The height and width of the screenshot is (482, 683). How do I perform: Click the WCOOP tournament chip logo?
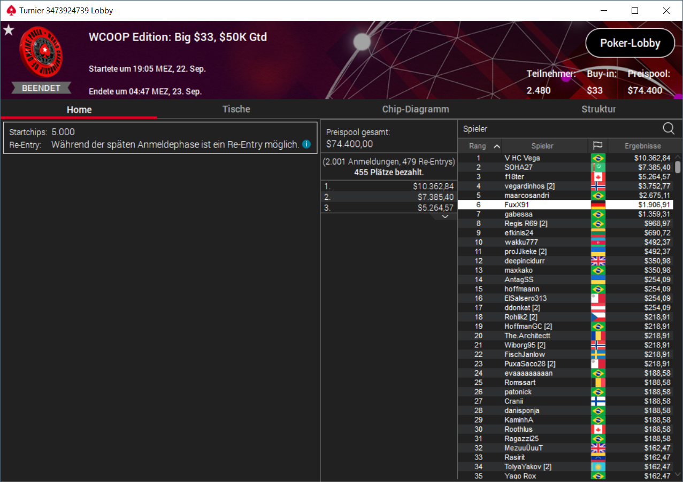41,52
